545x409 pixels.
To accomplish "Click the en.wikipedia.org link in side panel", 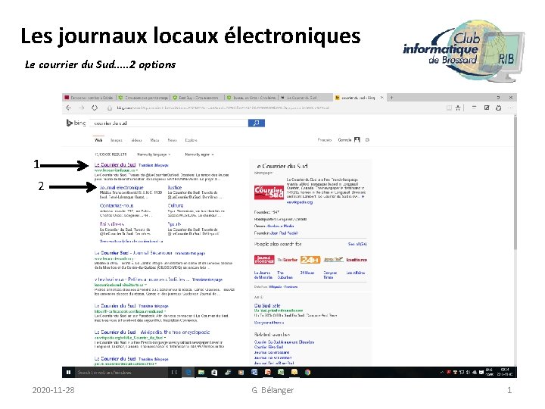I will click(x=300, y=202).
